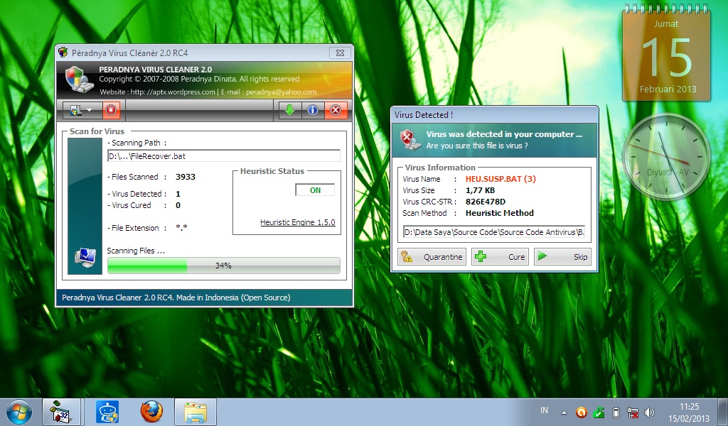Click the 34% scan progress bar
728x426 pixels.
click(x=224, y=266)
